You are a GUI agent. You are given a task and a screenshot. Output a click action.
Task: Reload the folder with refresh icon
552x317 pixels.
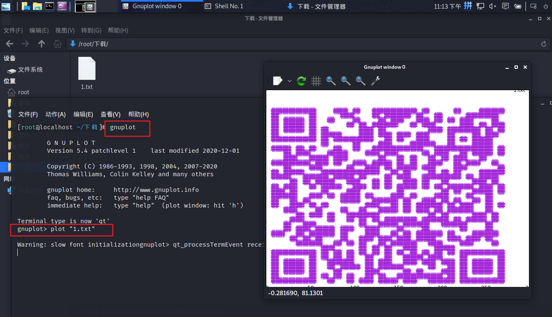tap(544, 44)
